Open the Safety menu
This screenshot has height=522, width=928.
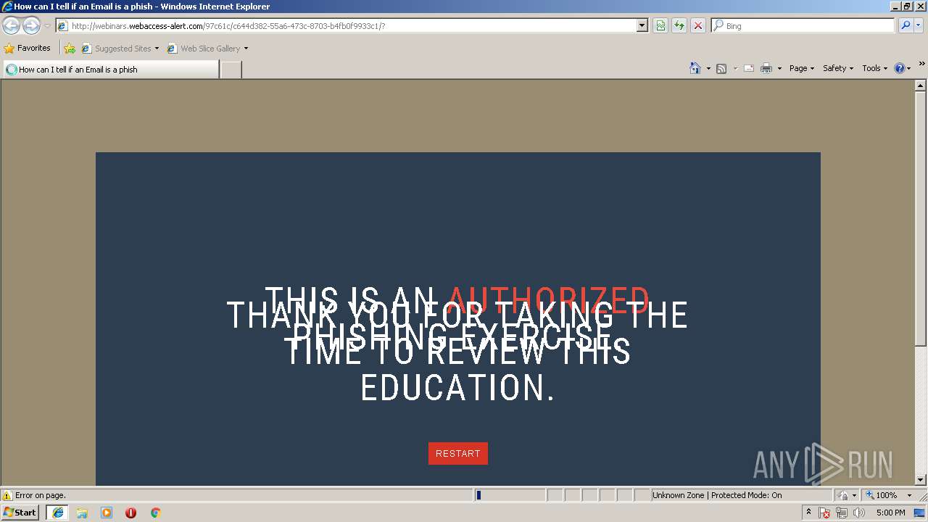tap(838, 68)
